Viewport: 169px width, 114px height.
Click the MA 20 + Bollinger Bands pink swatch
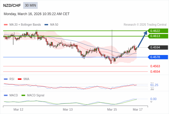pyautogui.click(x=6, y=25)
